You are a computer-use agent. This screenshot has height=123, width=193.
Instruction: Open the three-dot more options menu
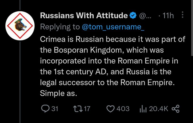tap(183, 15)
